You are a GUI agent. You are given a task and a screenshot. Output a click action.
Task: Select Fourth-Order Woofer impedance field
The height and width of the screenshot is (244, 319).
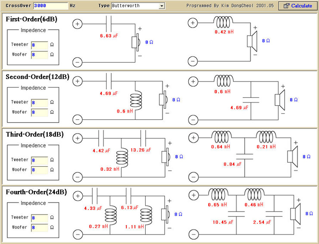pyautogui.click(x=40, y=228)
